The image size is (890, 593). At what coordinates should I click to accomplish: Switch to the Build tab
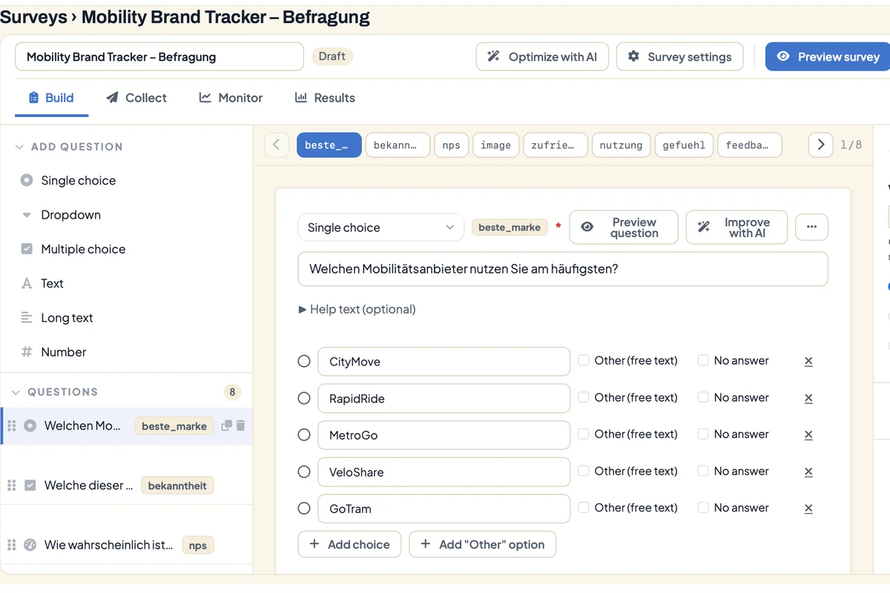pyautogui.click(x=51, y=98)
